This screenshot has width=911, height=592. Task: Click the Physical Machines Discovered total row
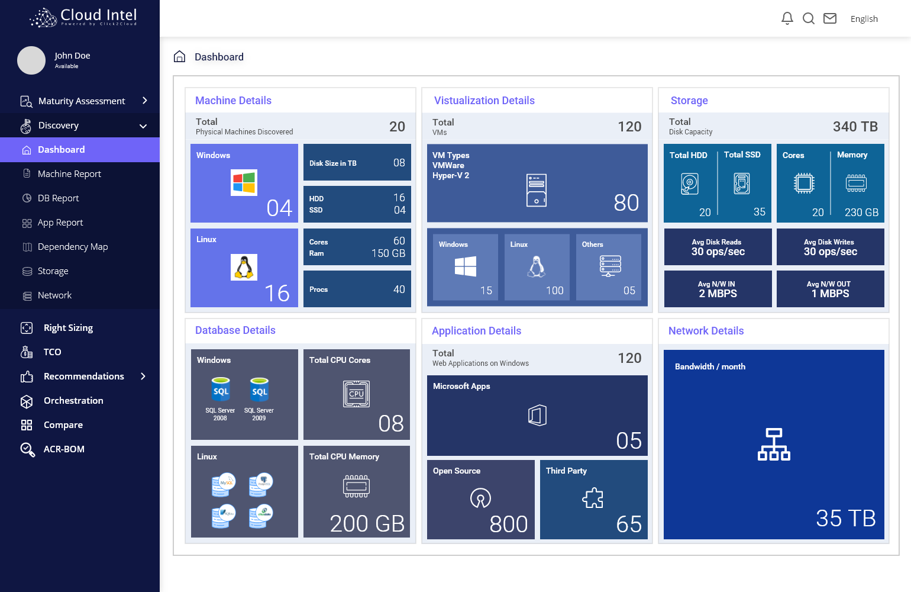pyautogui.click(x=301, y=126)
